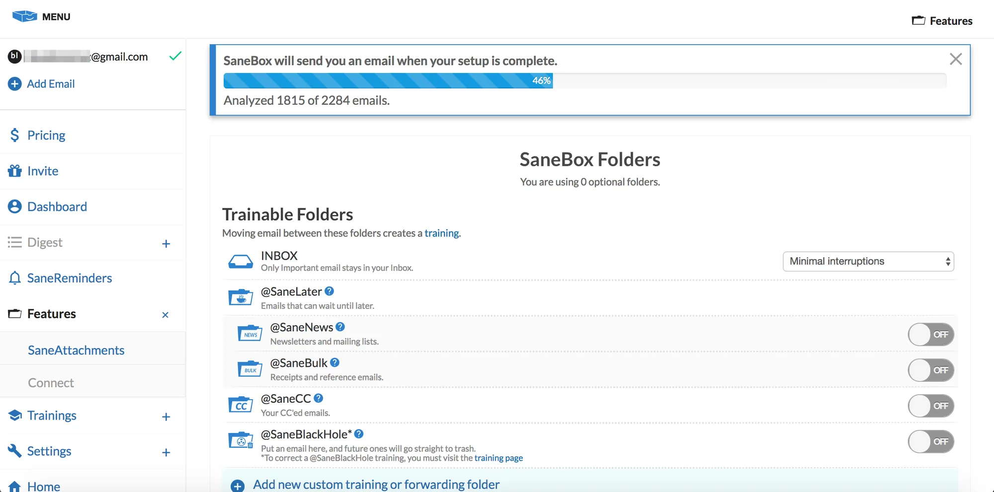
Task: Open the Dashboard
Action: pos(57,207)
